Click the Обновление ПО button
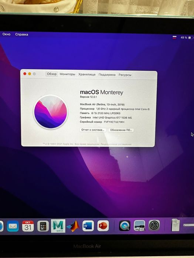 121,130
